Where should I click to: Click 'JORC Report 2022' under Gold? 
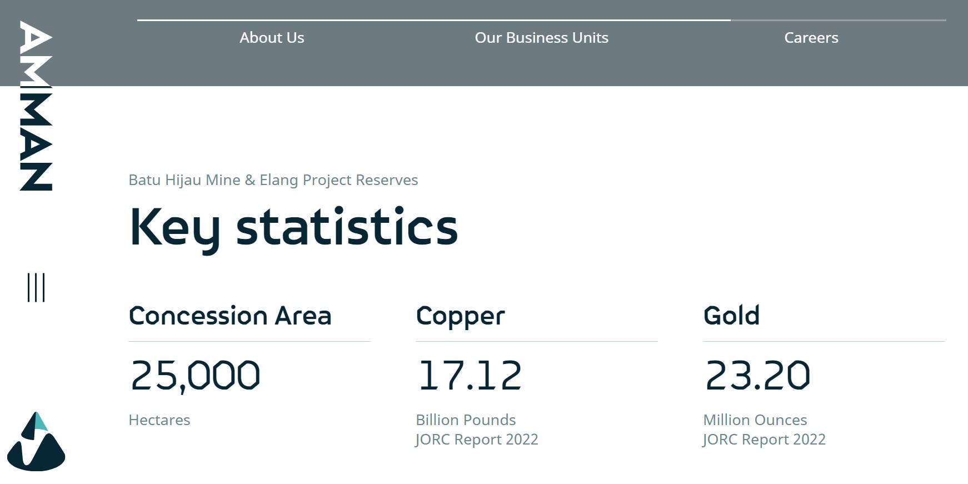click(x=764, y=440)
